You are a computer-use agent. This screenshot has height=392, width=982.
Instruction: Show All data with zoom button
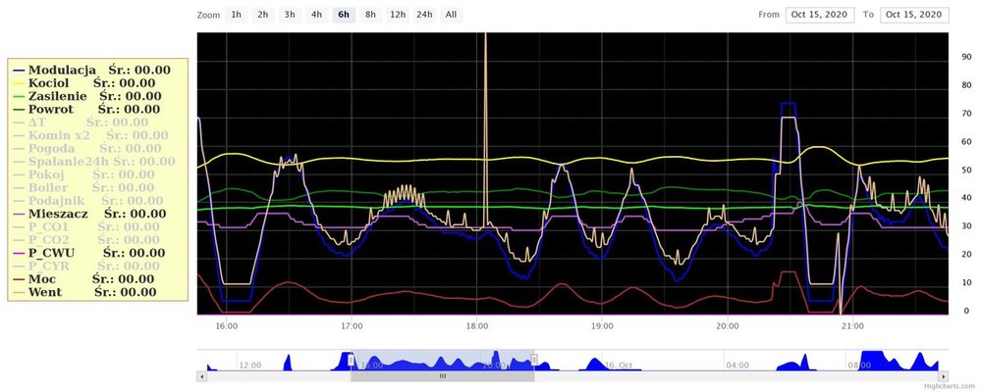pyautogui.click(x=452, y=15)
